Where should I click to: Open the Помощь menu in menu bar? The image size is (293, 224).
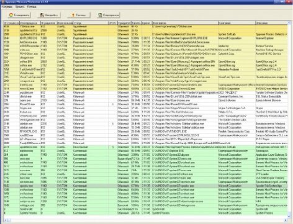tap(32, 7)
